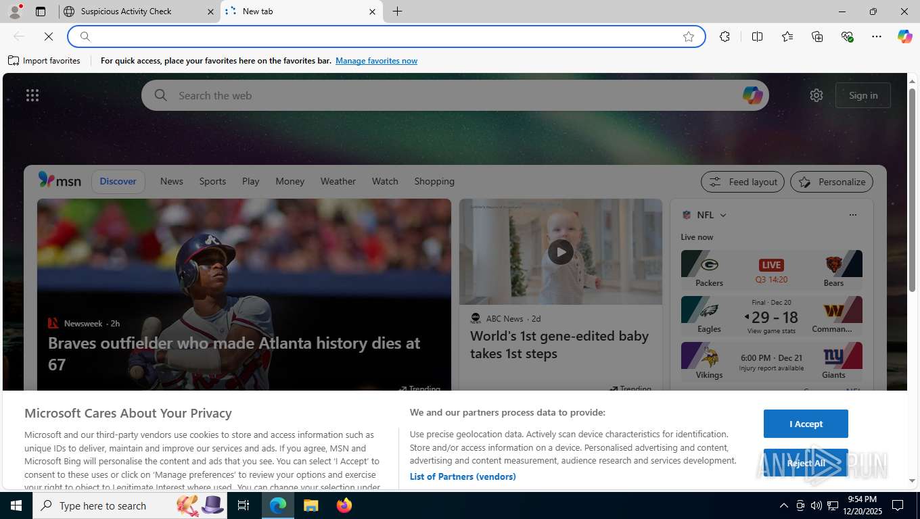Screen dimensions: 920x519
Task: Show hidden system tray icons
Action: pyautogui.click(x=784, y=505)
